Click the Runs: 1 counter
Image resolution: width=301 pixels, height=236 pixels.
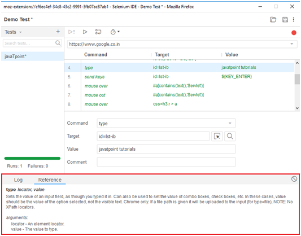(x=15, y=166)
